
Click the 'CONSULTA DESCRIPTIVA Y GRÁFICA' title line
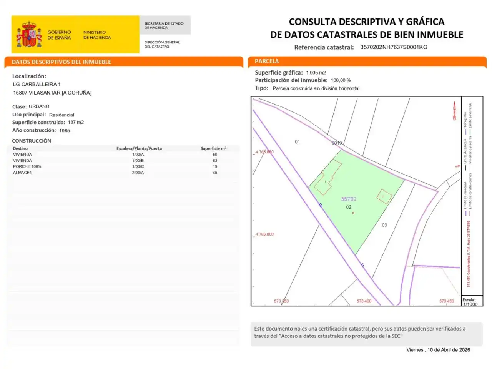click(x=366, y=22)
